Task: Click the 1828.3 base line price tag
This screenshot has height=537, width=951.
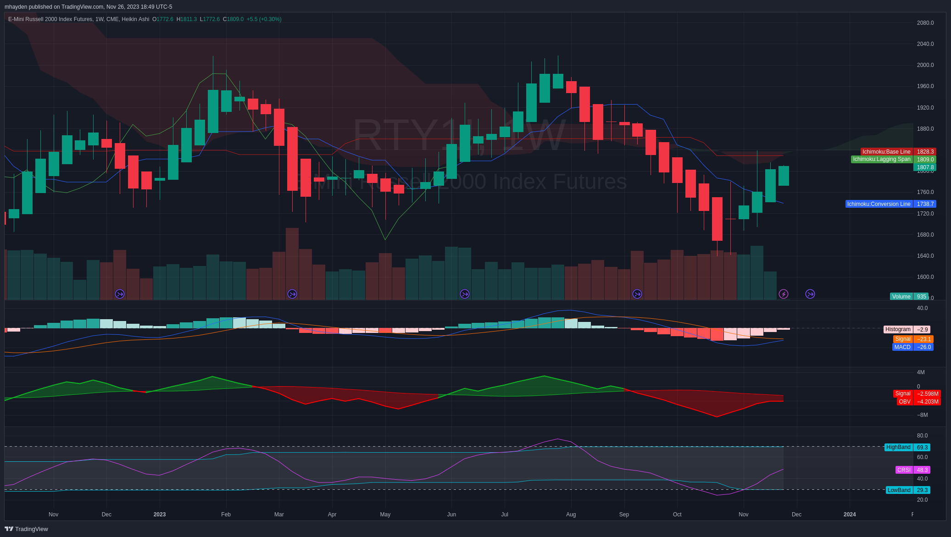Action: click(x=925, y=152)
